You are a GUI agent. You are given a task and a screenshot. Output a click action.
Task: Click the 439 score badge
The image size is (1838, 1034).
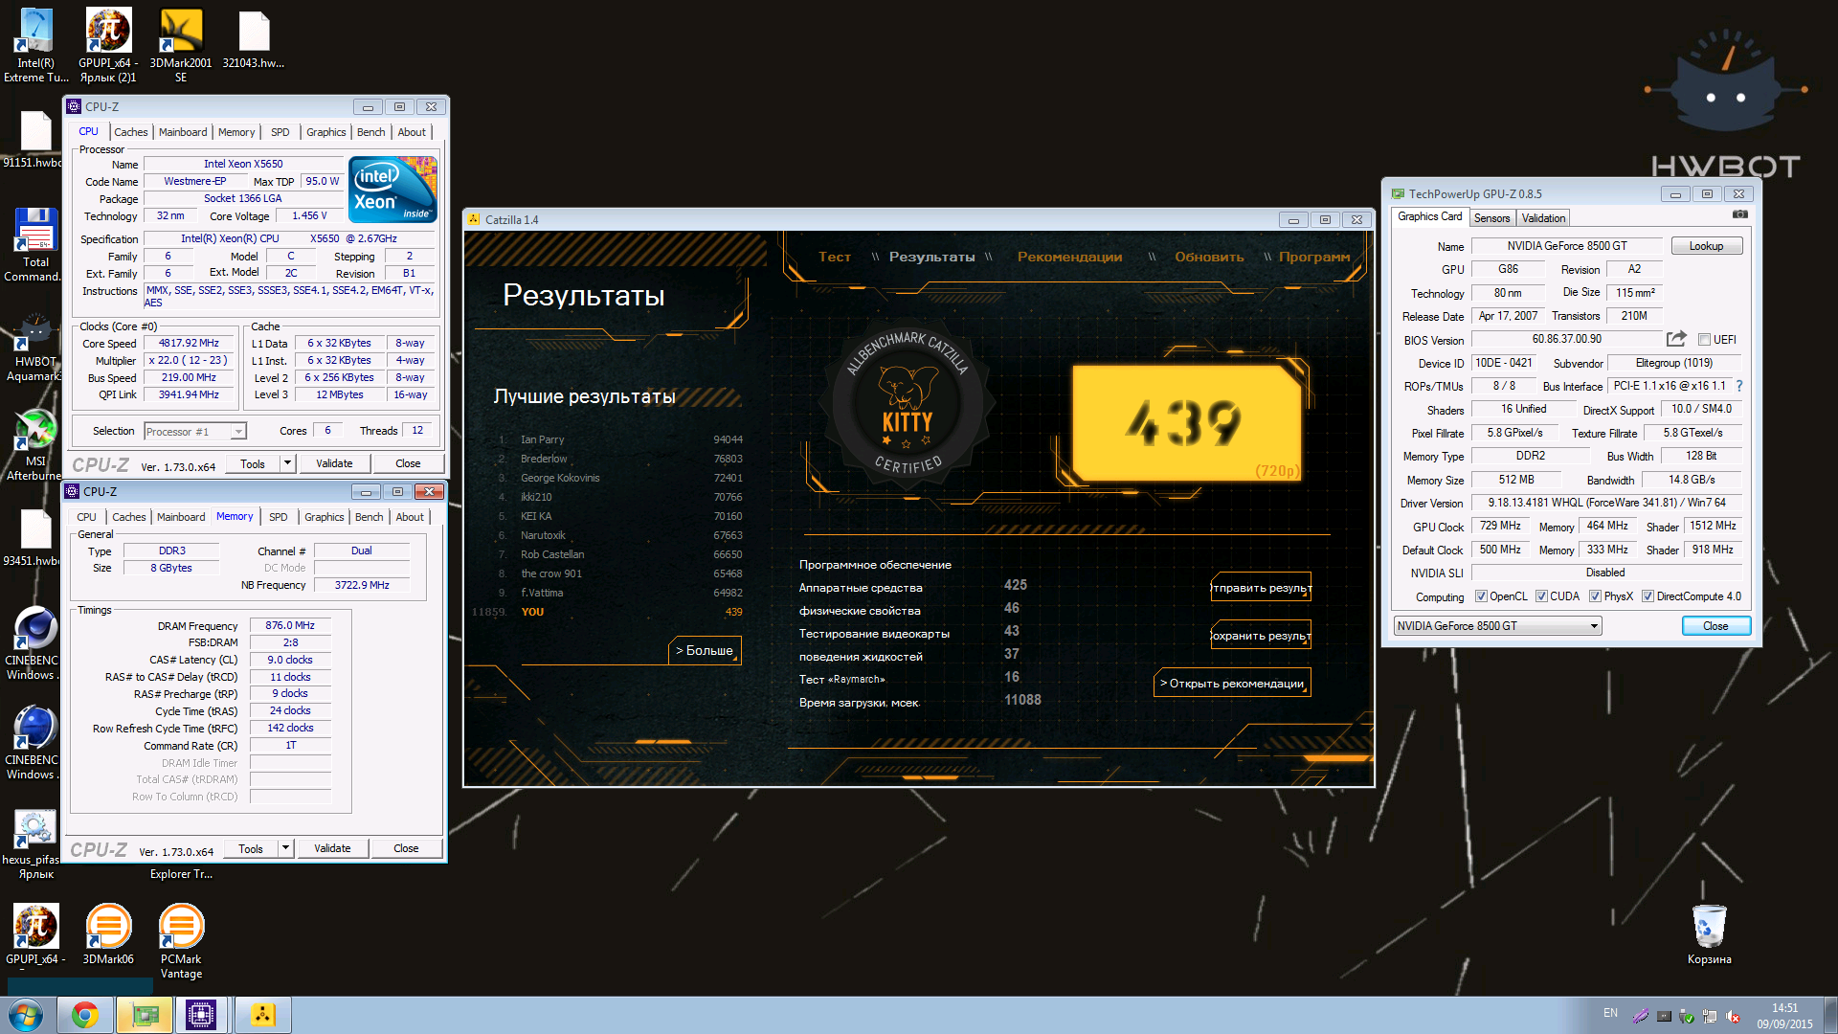(1187, 422)
